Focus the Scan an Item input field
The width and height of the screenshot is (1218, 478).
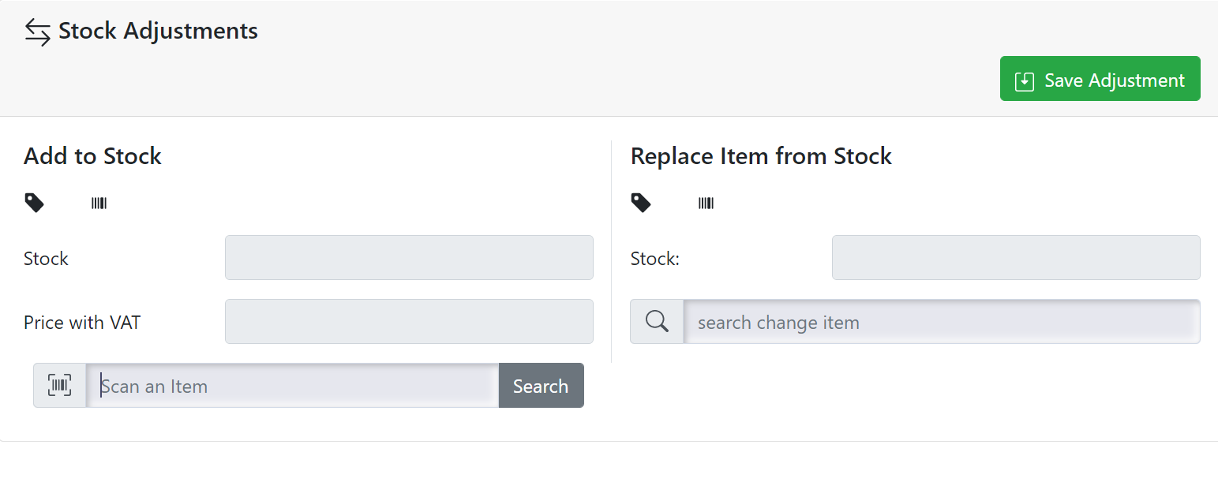pos(292,386)
